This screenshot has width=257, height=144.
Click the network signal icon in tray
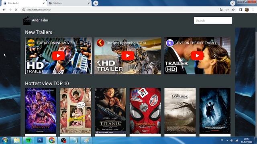coord(237,140)
